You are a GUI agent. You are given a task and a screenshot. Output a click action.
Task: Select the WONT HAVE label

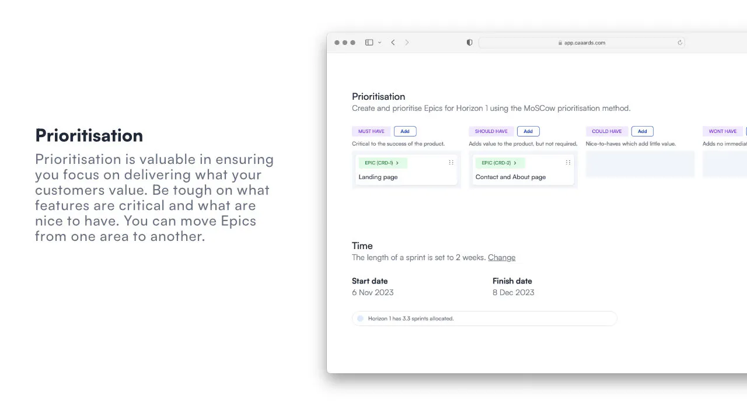[722, 131]
